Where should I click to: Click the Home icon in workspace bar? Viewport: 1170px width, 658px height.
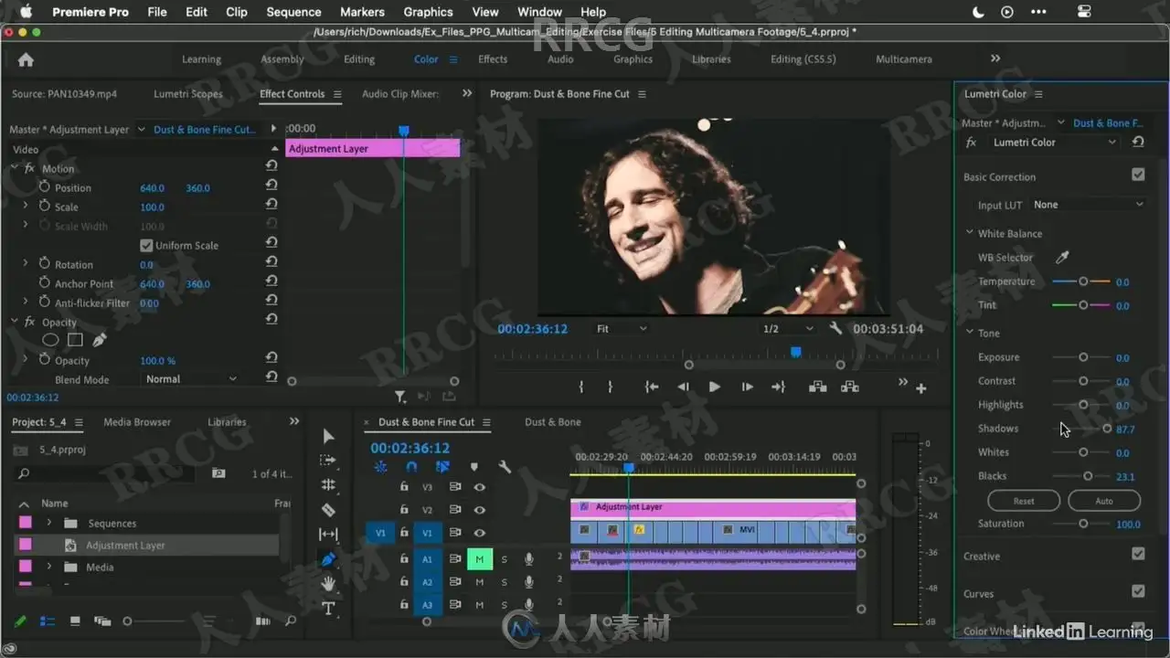pyautogui.click(x=26, y=59)
